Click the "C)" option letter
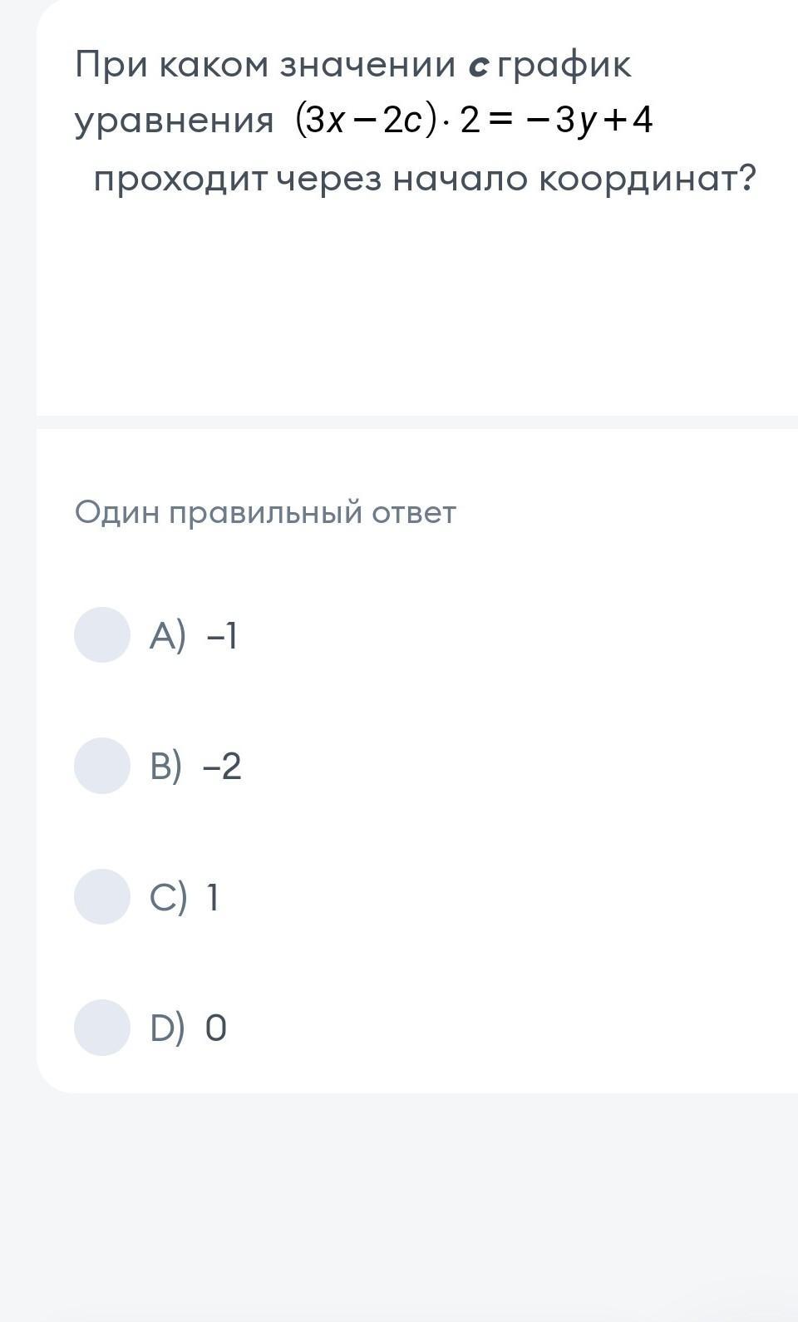Image resolution: width=798 pixels, height=1322 pixels. (168, 898)
